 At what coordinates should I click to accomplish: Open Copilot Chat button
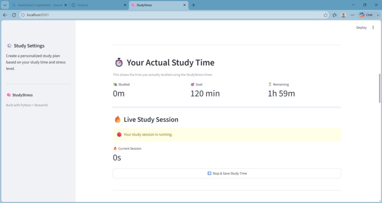point(366,15)
